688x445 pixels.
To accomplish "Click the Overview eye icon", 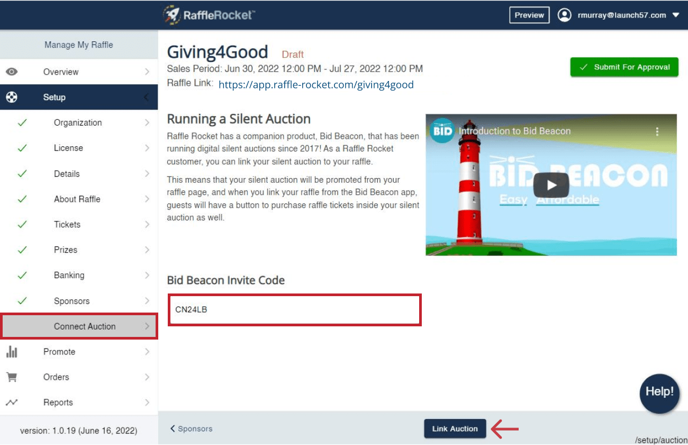I will 12,72.
